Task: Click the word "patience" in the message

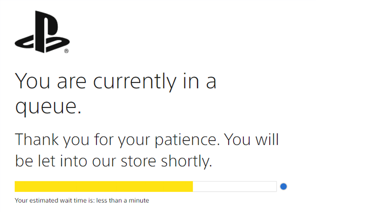Action: [x=187, y=139]
